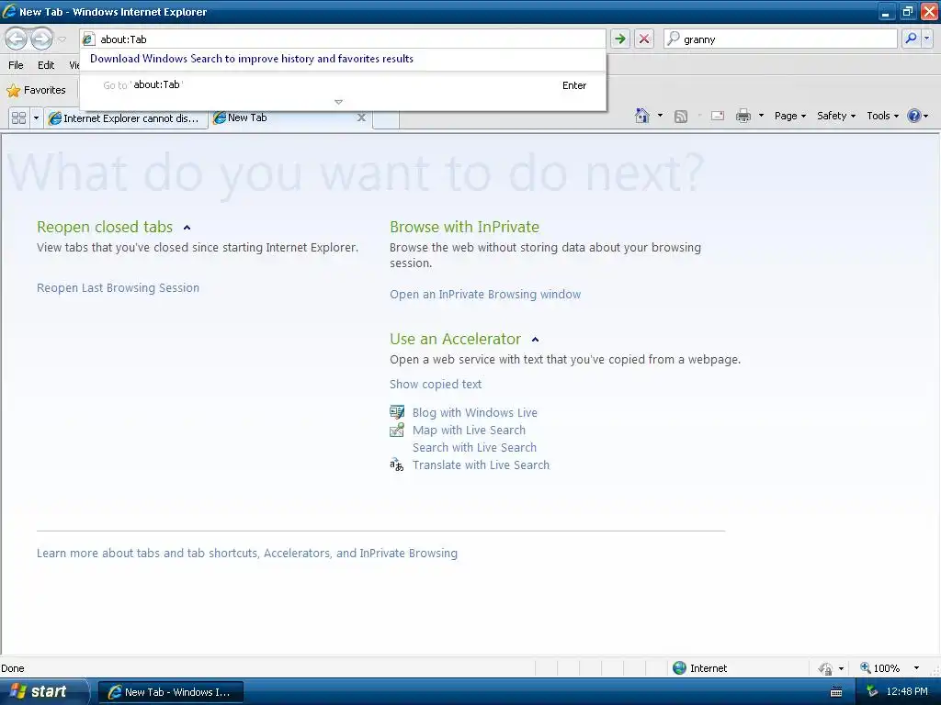Viewport: 941px width, 705px height.
Task: Click Open an InPrivate Browsing window link
Action: pos(485,295)
